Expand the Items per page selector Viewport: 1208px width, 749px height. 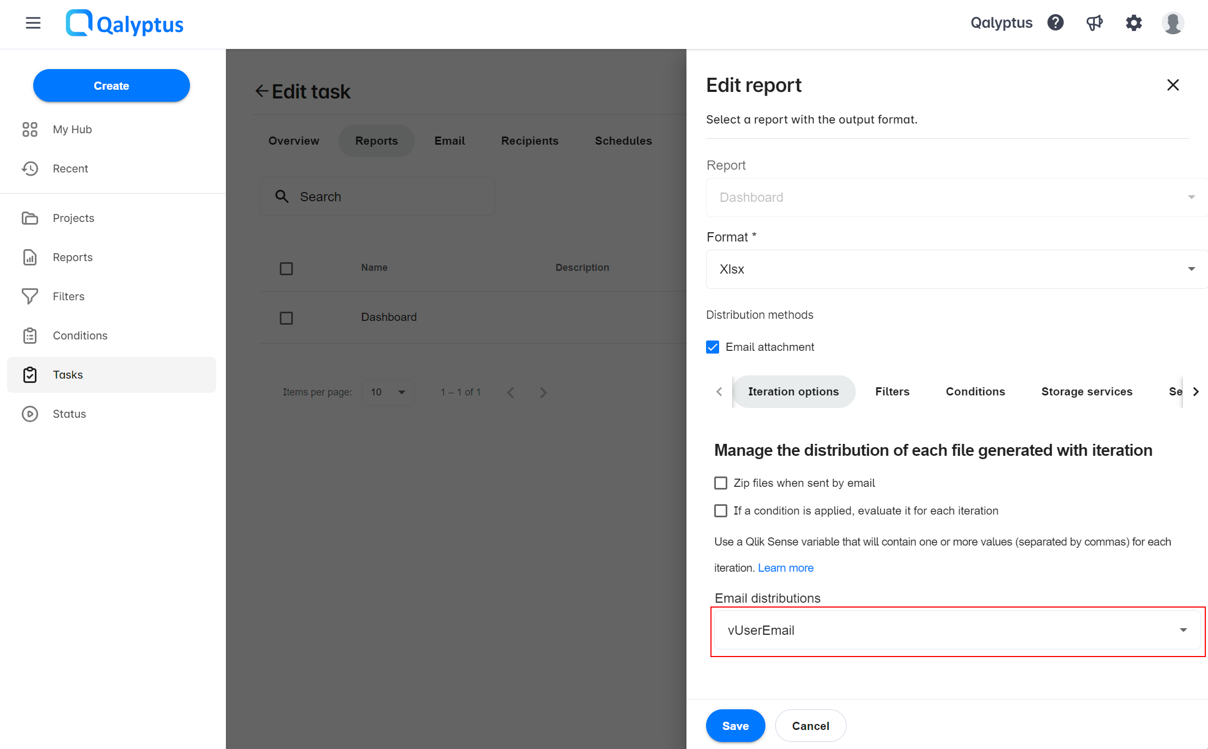click(388, 392)
